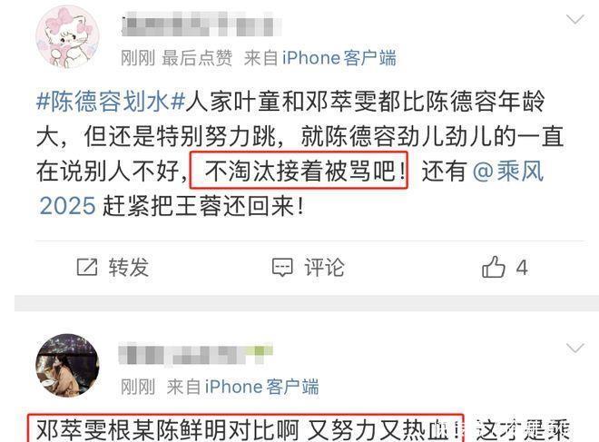Image resolution: width=599 pixels, height=442 pixels.
Task: Tap the repost (转发) share icon
Action: tap(87, 267)
